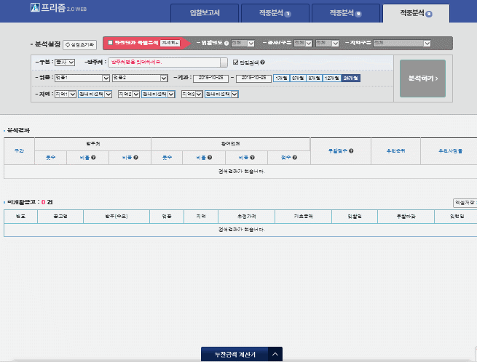
Task: Open help icon of second 발주처 비율 column
Action: [x=135, y=157]
